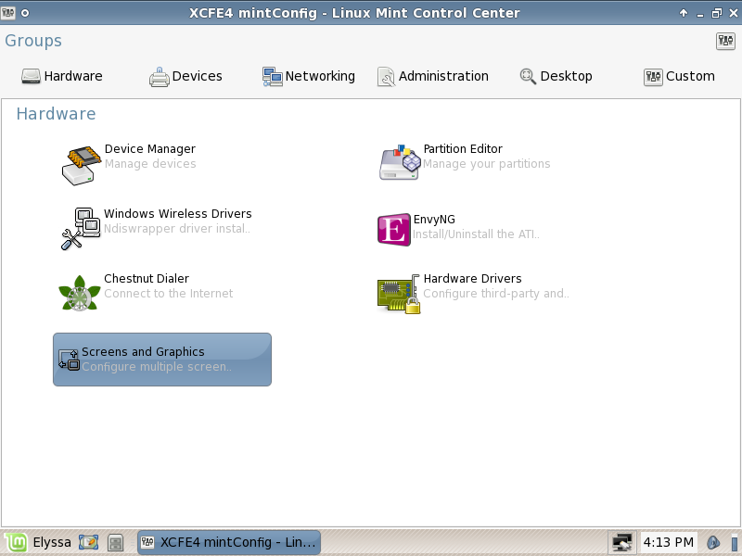Click 'Configure multiple screen..' description
Screen dimensions: 742x556
point(156,367)
